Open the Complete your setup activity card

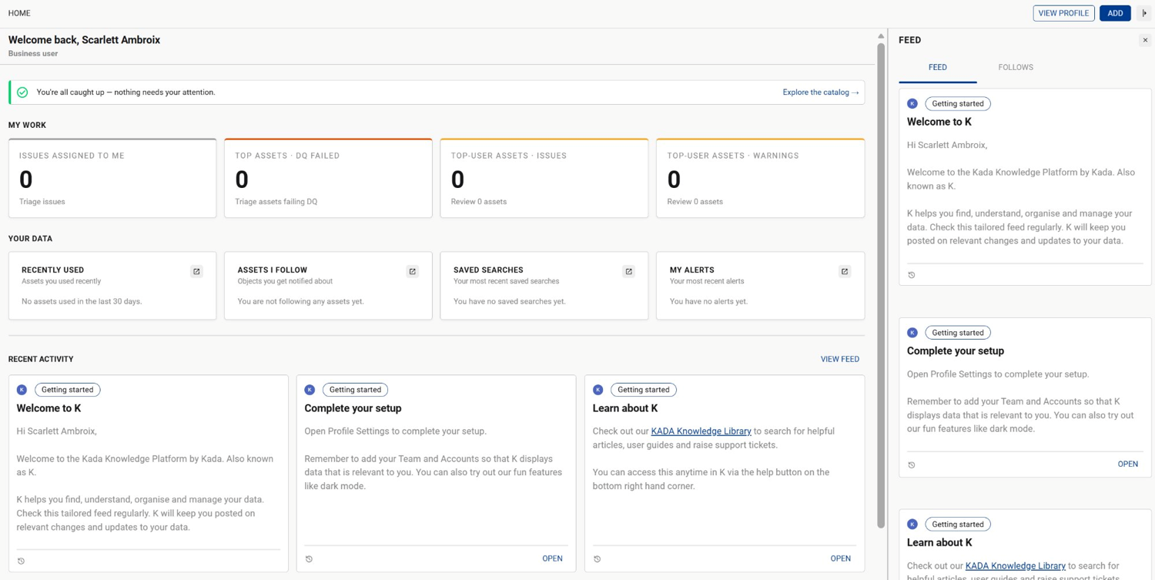coord(552,558)
